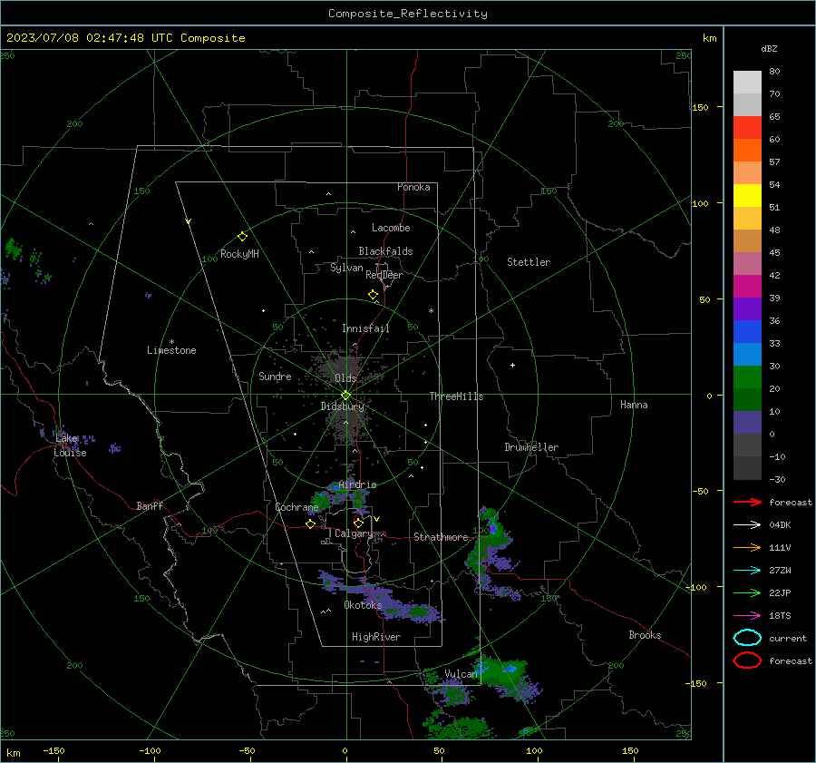This screenshot has height=763, width=816.
Task: Click the Calgary city label
Action: pos(354,533)
